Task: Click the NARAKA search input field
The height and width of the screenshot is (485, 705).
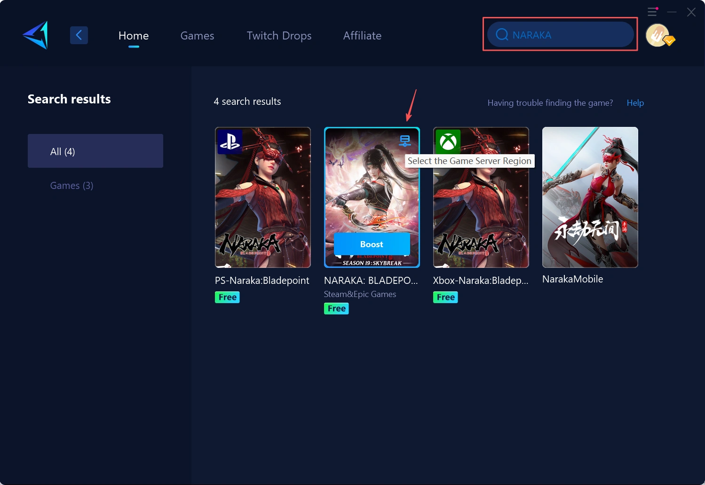Action: [560, 34]
